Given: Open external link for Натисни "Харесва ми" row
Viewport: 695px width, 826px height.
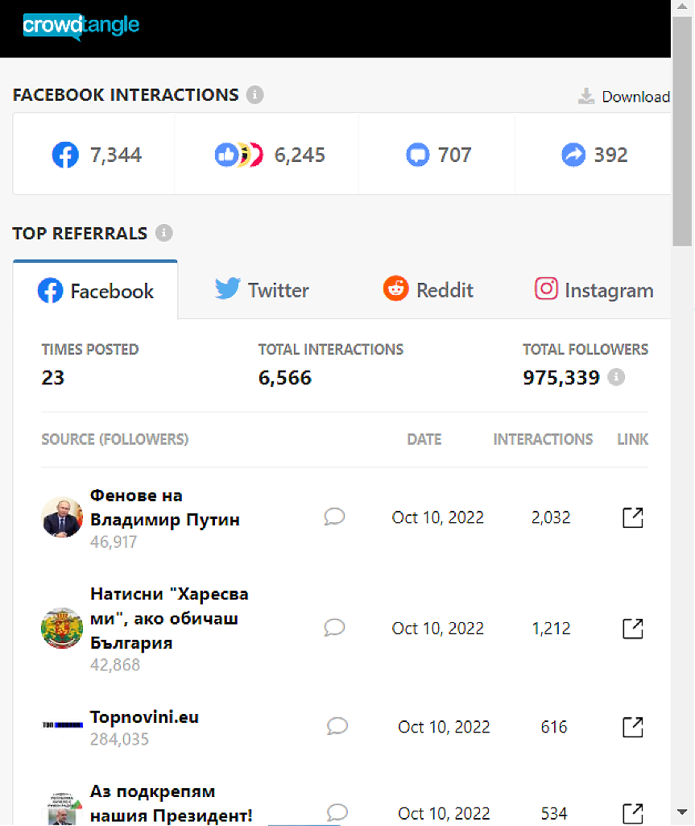Looking at the screenshot, I should click(x=633, y=629).
